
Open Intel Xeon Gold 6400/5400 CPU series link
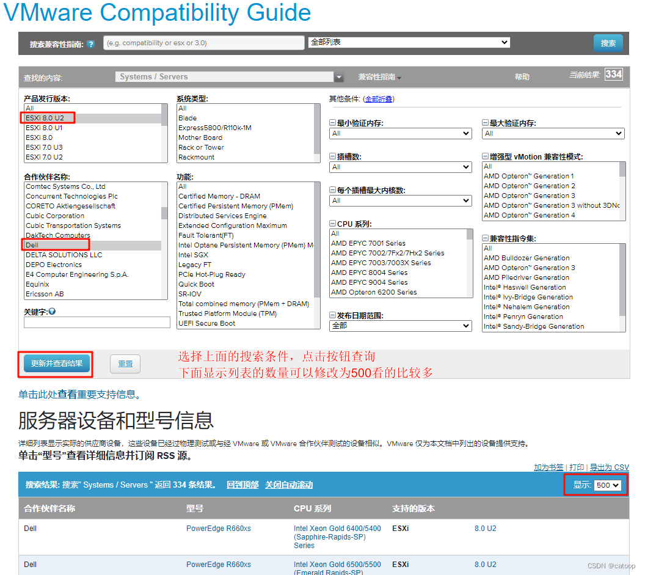coord(337,537)
